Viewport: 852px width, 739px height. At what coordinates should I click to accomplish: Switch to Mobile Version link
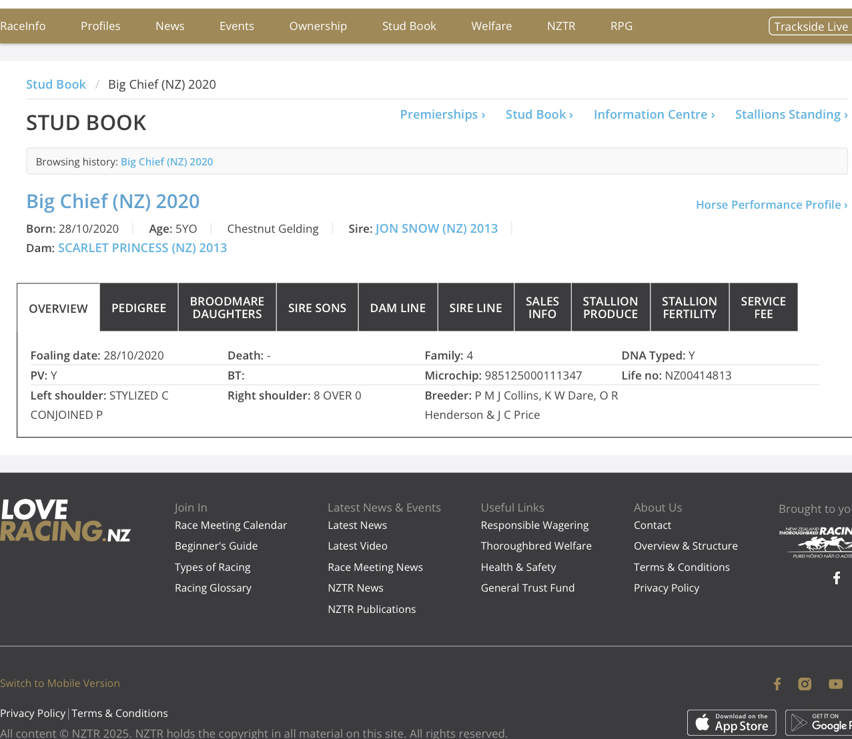(60, 684)
